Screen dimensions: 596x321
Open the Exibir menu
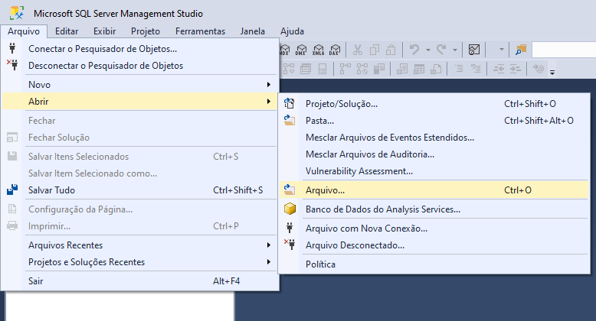(x=104, y=31)
